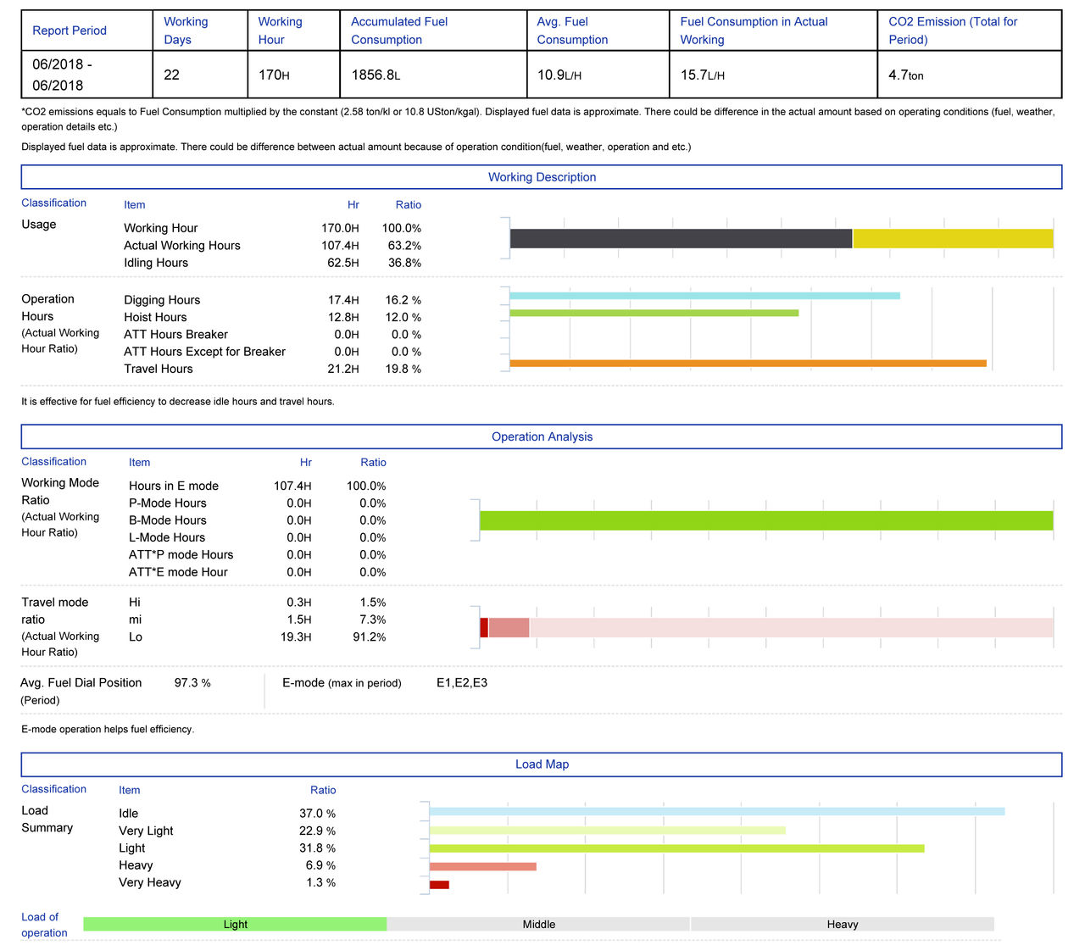Select the CO2 Emission column header
The height and width of the screenshot is (945, 1085).
pos(953,31)
